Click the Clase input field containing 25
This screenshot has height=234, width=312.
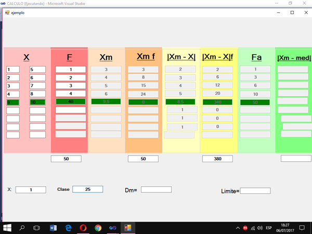[88, 189]
